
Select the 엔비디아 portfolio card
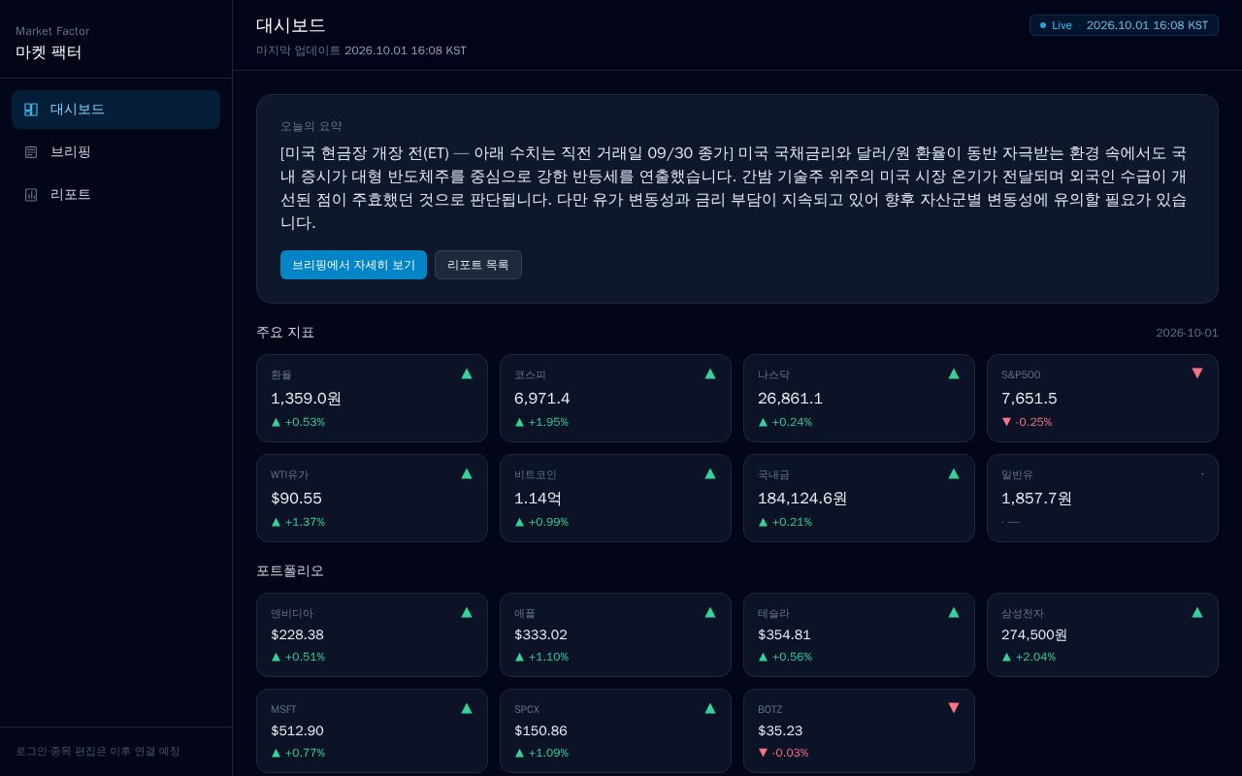(x=372, y=634)
